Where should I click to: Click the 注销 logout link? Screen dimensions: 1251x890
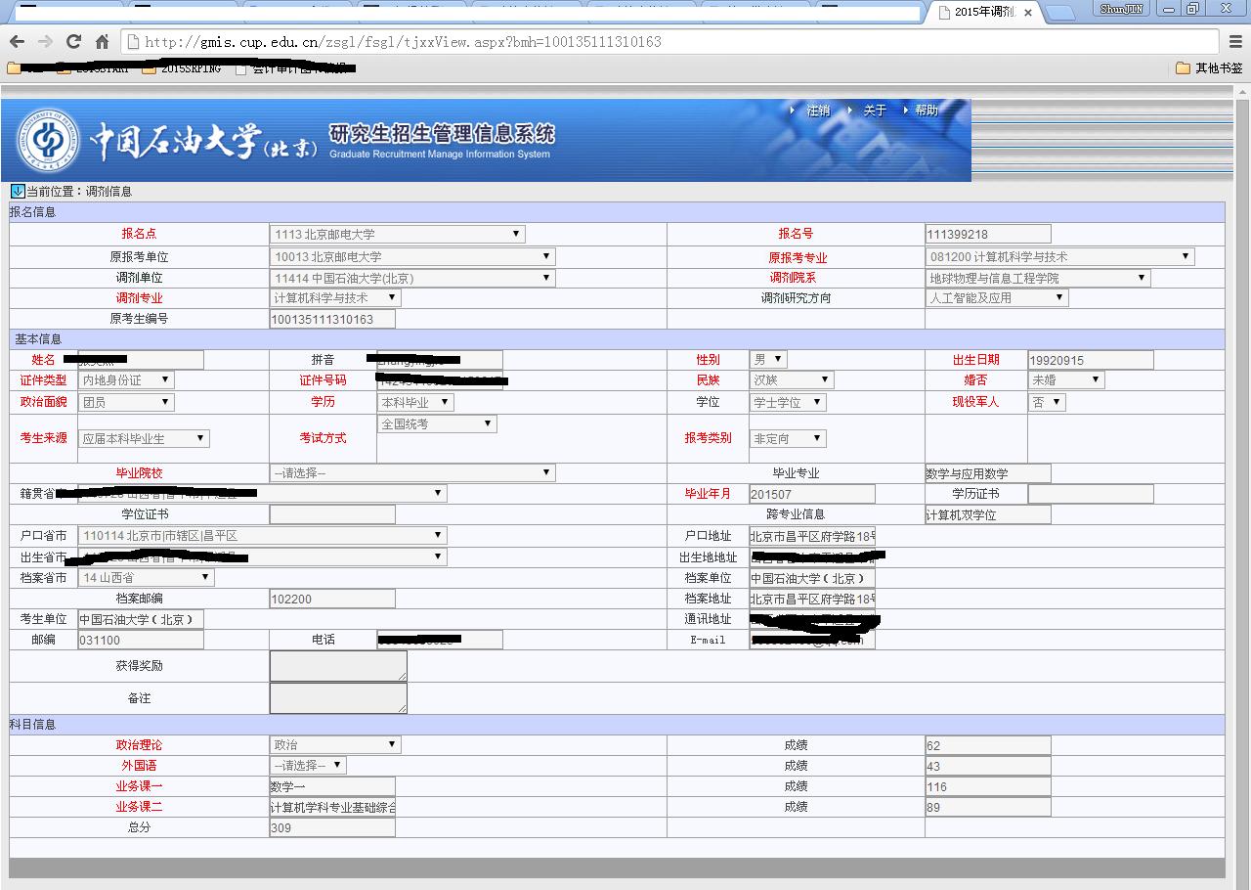[x=818, y=111]
